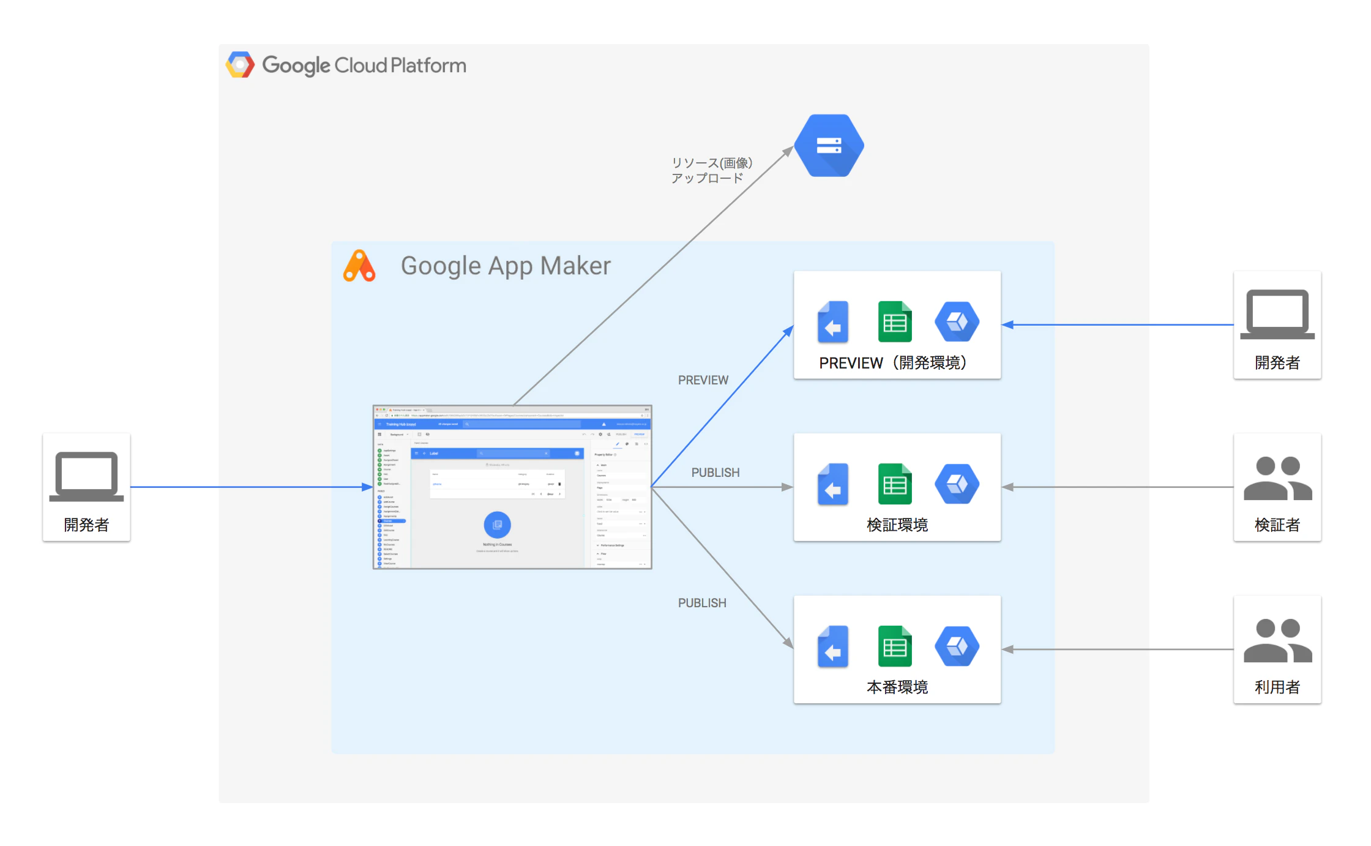Choose Apps Script icon in 本番環境 box

[833, 646]
